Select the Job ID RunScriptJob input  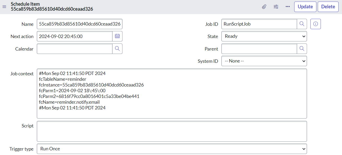point(259,24)
